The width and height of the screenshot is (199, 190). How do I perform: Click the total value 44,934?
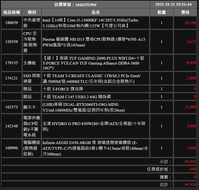point(190,184)
